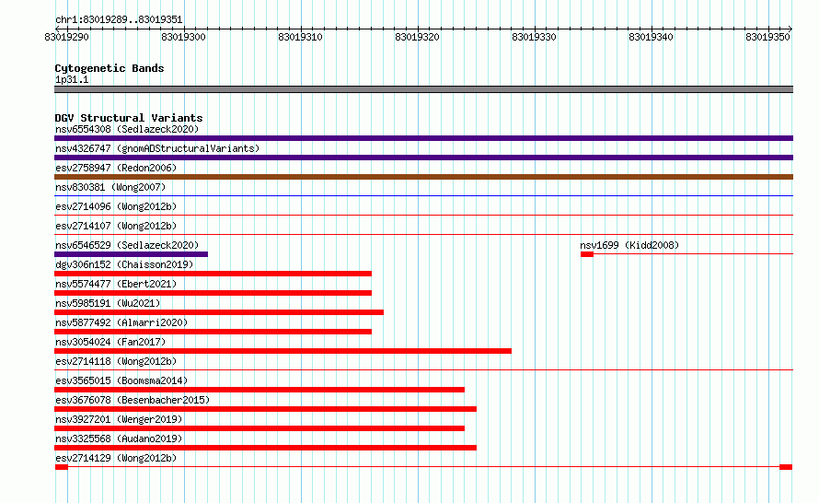Open the dgv306n152 (Chaisson2019) label

124,264
